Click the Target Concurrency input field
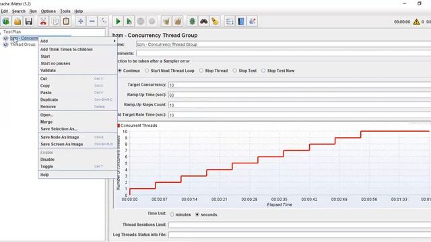The image size is (431, 242). pyautogui.click(x=300, y=85)
